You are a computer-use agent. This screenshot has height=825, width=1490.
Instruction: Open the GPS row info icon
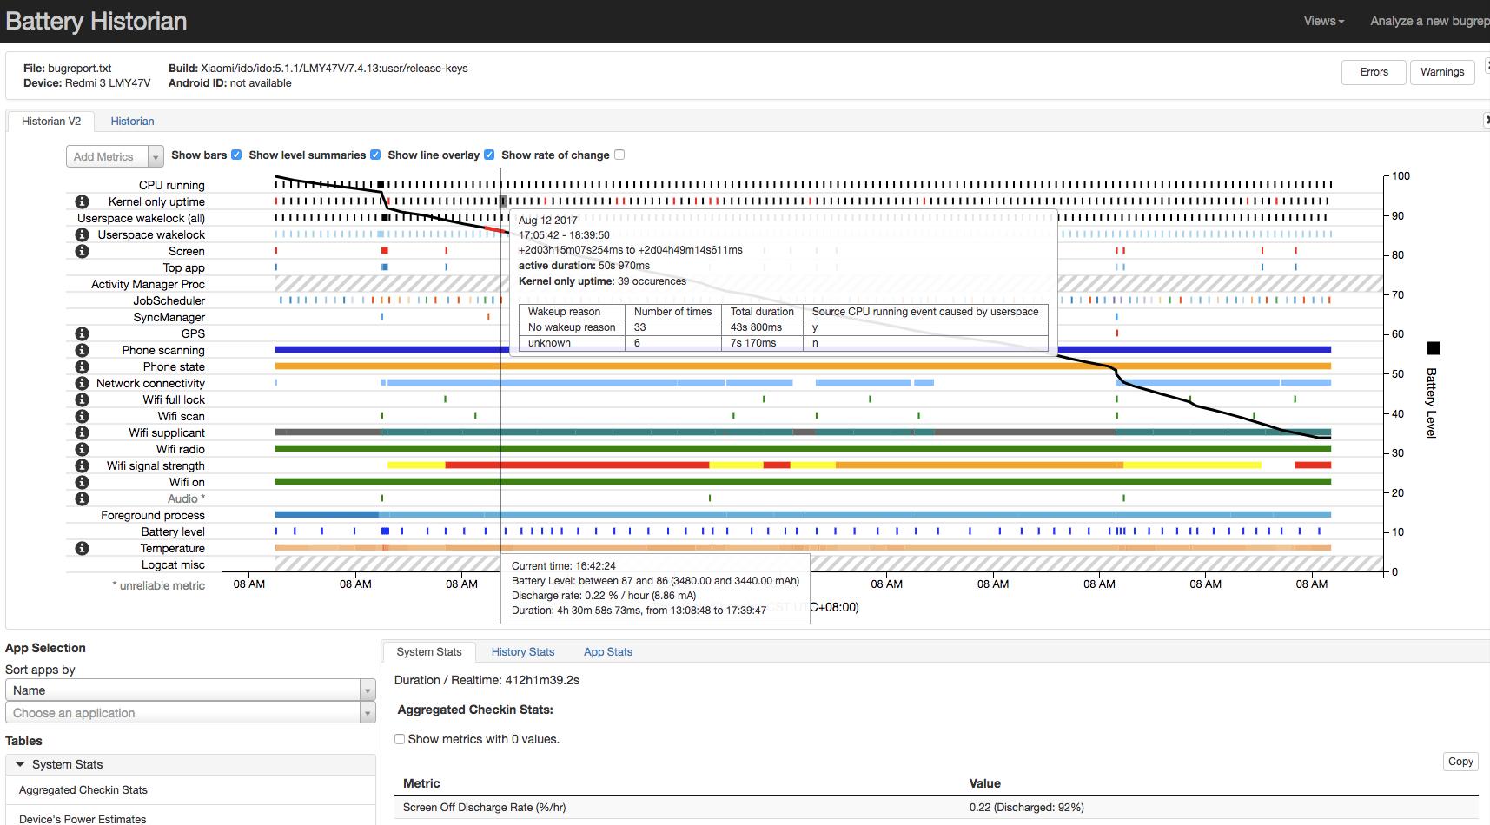82,333
